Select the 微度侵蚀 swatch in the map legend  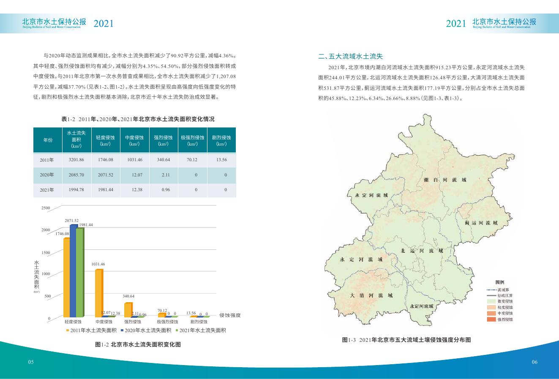click(491, 302)
